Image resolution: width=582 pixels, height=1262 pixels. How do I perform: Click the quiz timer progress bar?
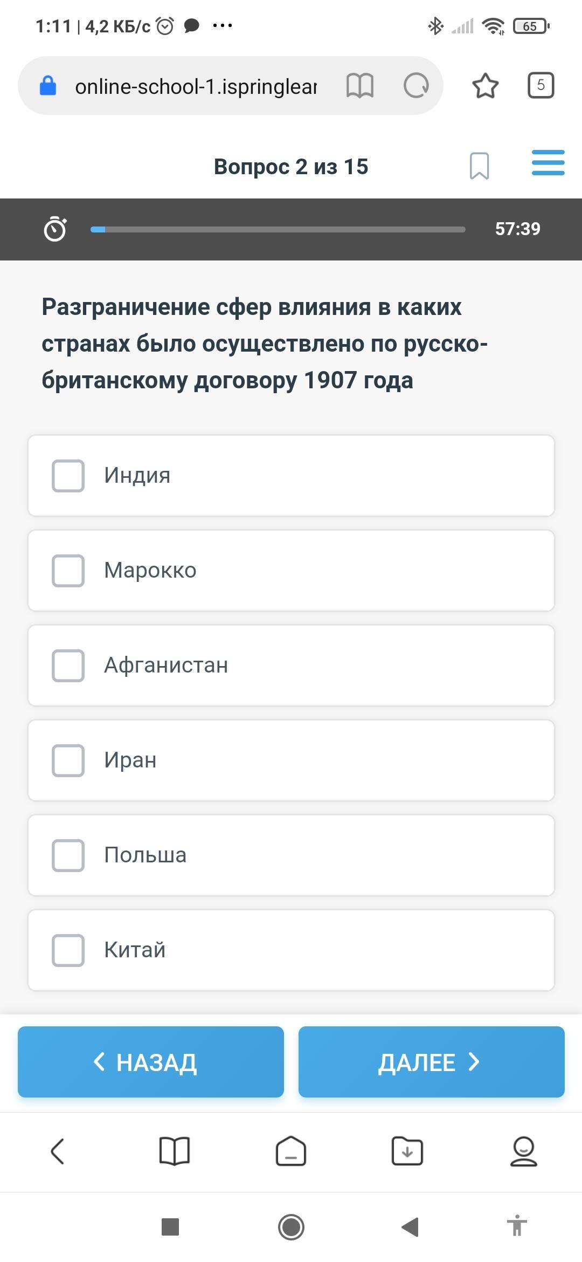278,229
